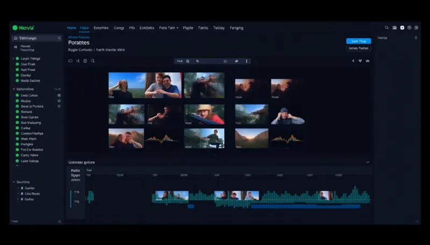Select the rectangle view icon in thumbnail toolbar
Image resolution: width=430 pixels, height=245 pixels.
pyautogui.click(x=70, y=61)
